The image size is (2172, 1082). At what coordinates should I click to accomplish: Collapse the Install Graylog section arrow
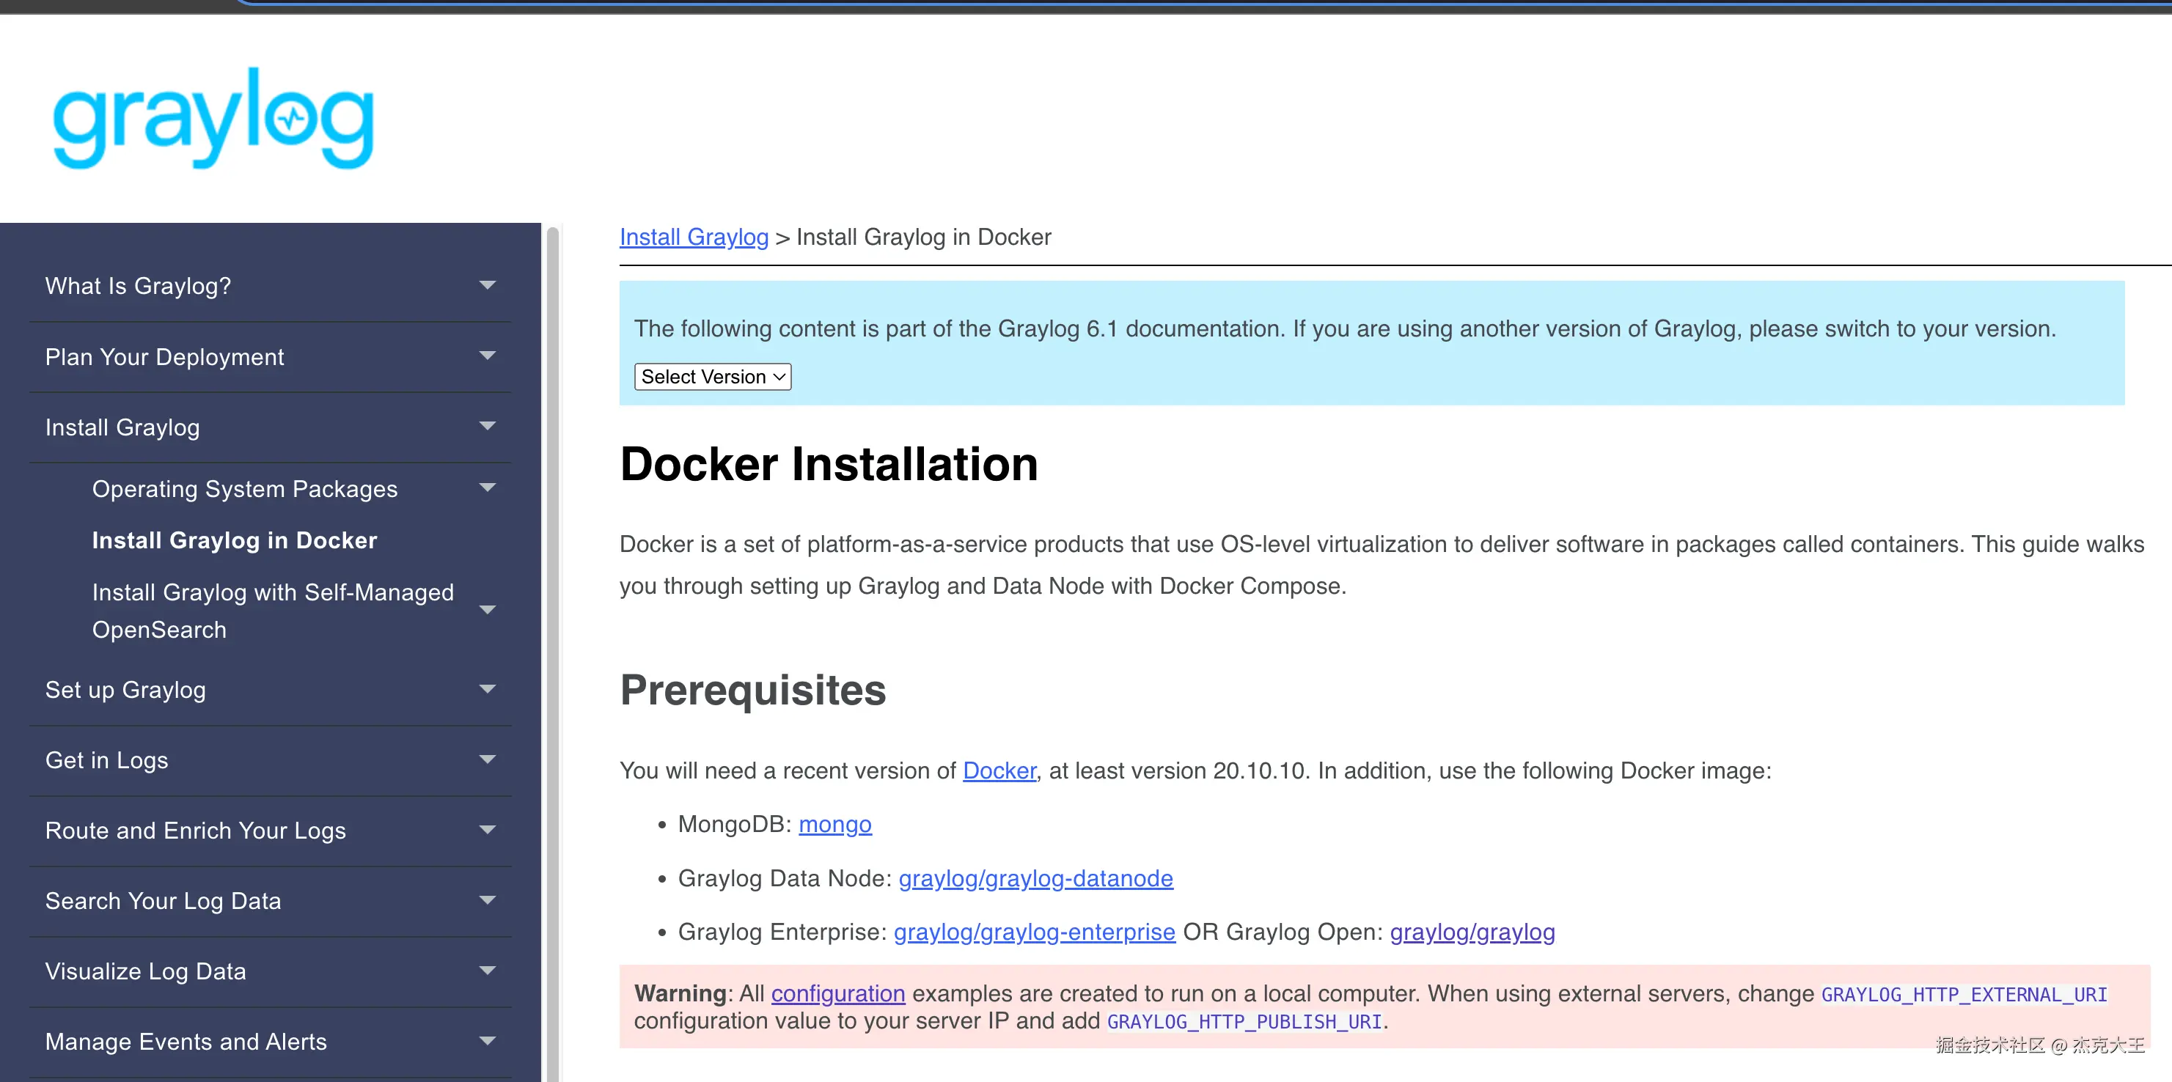point(486,427)
